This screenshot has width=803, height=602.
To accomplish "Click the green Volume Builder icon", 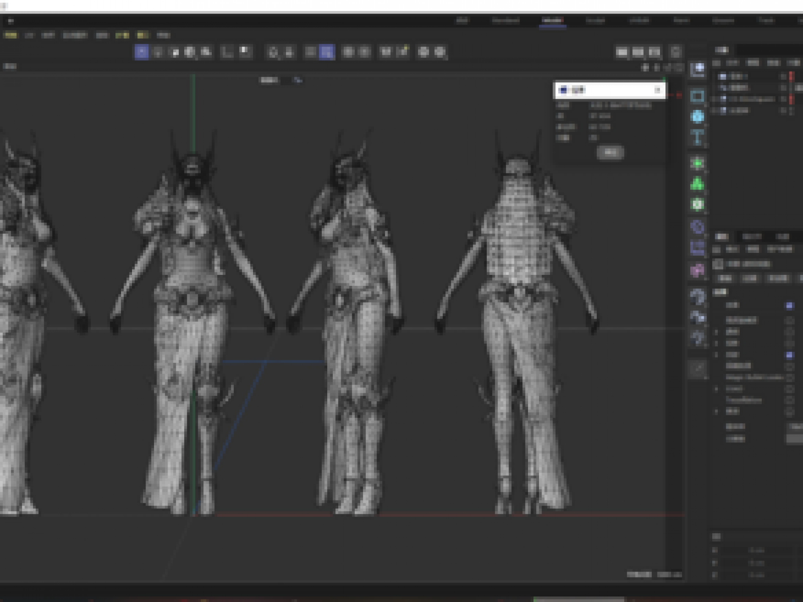I will [x=697, y=204].
